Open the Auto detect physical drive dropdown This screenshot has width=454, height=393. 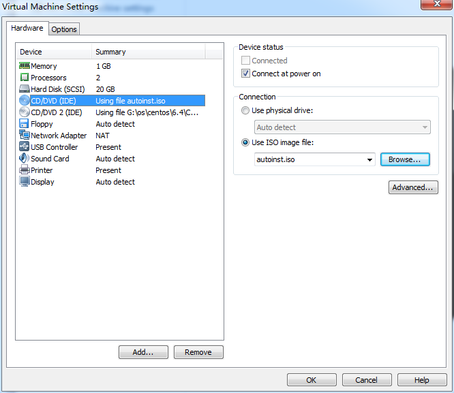(x=342, y=127)
